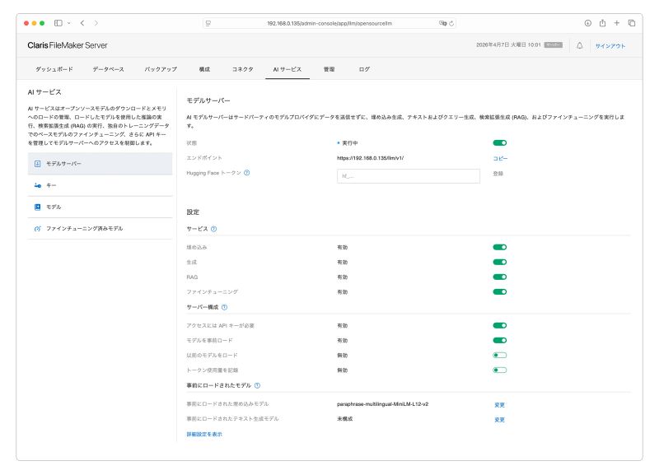Open ファインチューニング済みモデル sidebar icon
Viewport: 659px width, 475px height.
[x=37, y=228]
